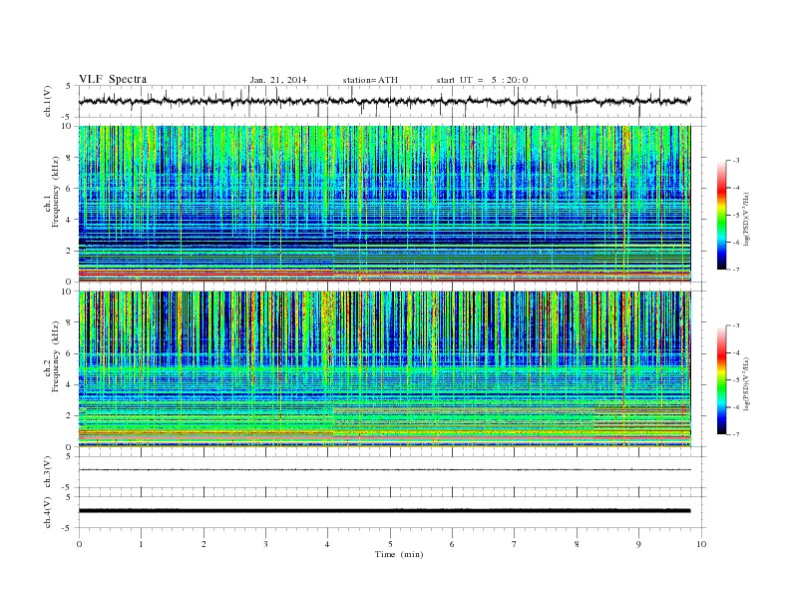Click the "6" kHz tick on ch.2 frequency axis

69,353
